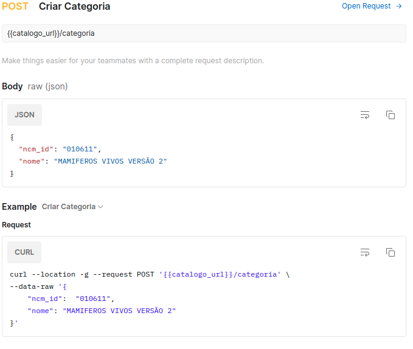Click the arrow icon beside Open Request

(399, 6)
